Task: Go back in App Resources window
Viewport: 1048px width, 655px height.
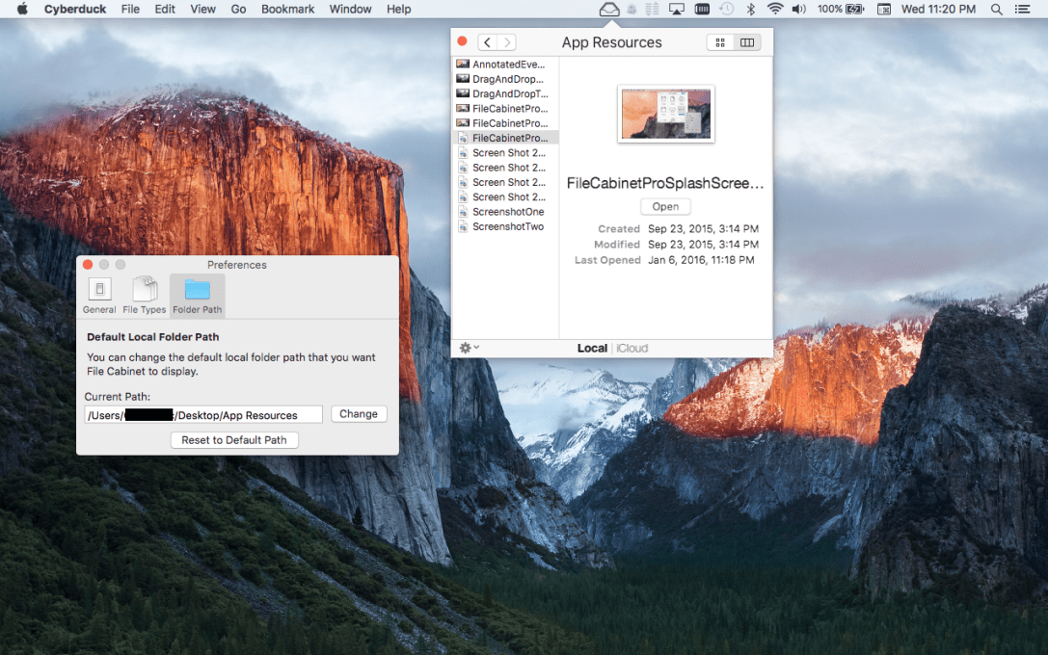Action: click(487, 42)
